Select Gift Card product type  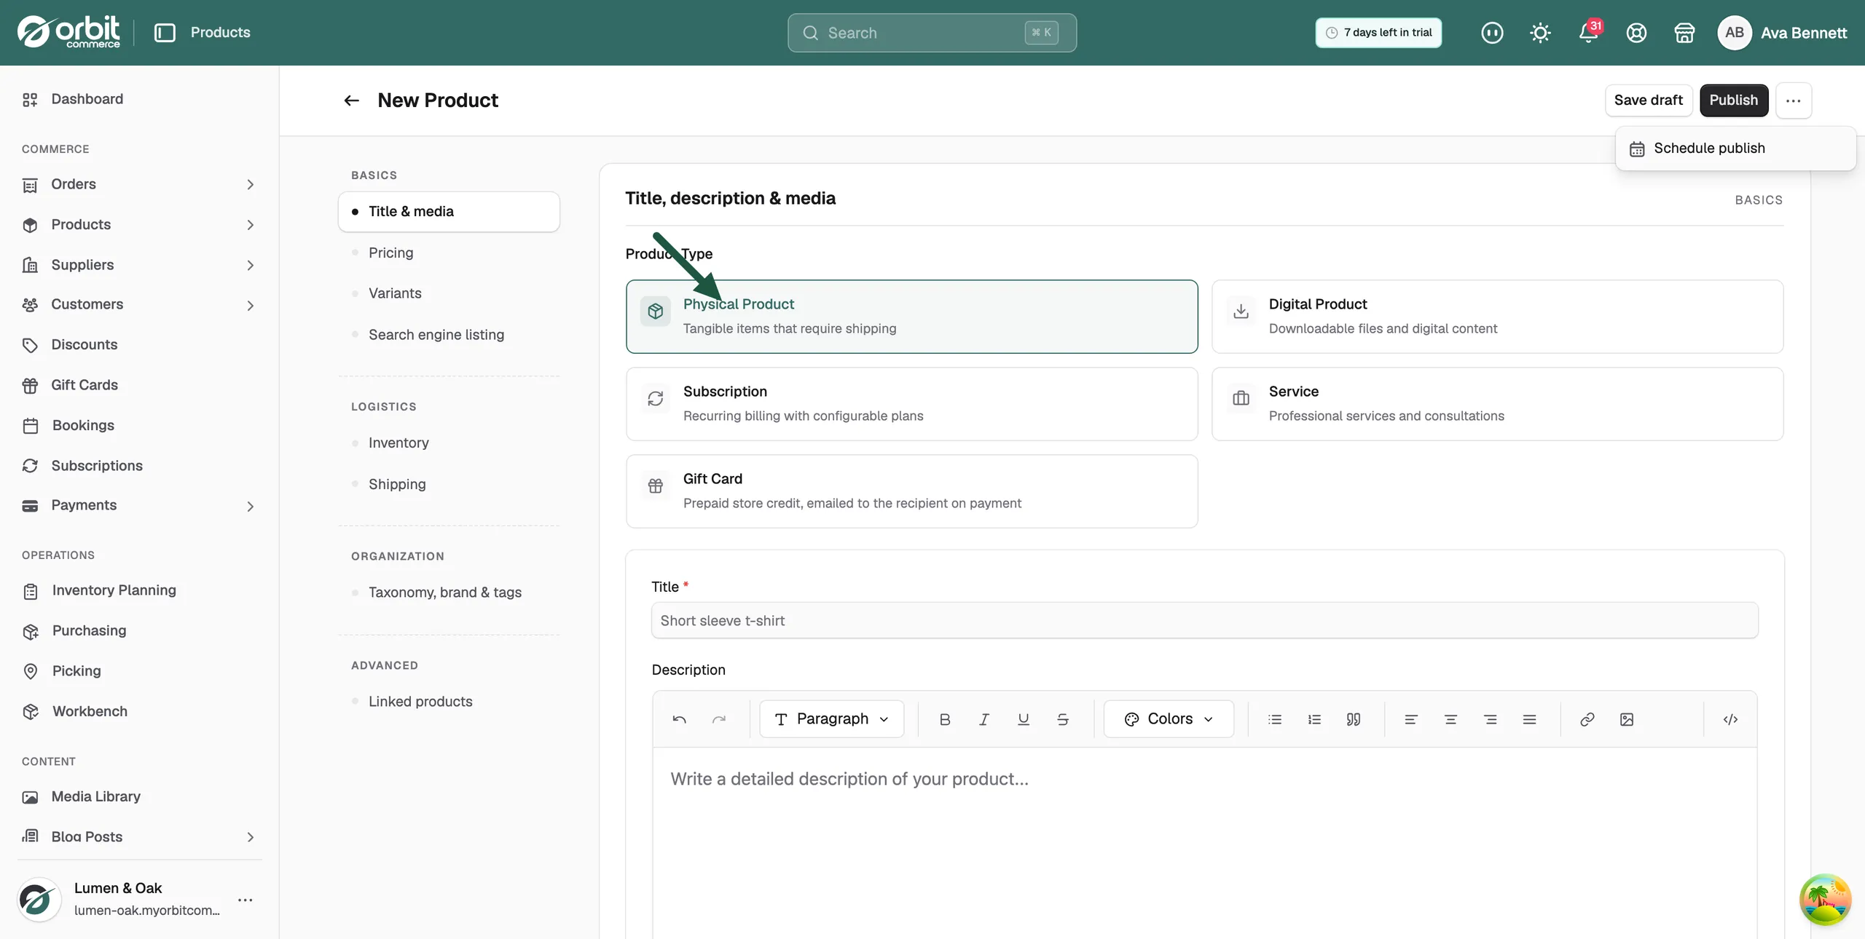click(x=911, y=491)
